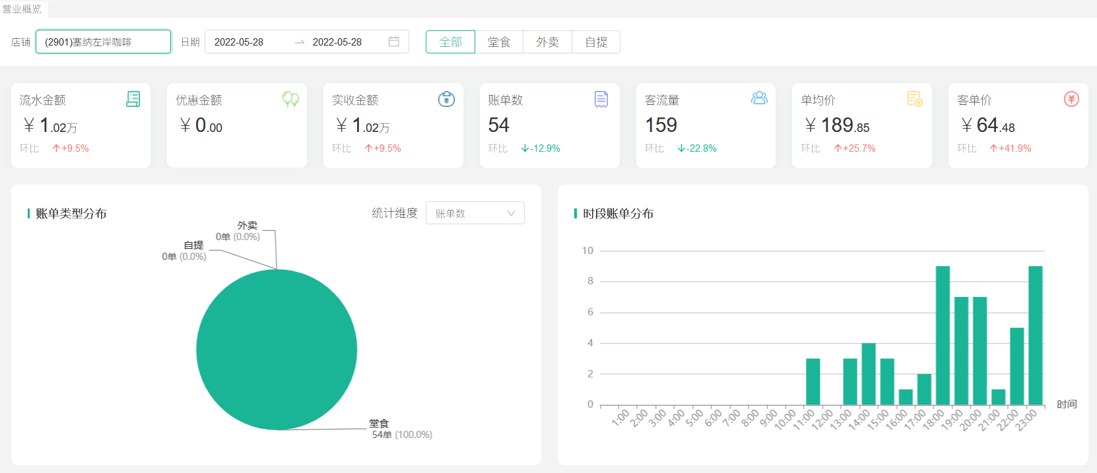Click the bill icon on 账单数 card
Image resolution: width=1097 pixels, height=473 pixels.
tap(601, 99)
